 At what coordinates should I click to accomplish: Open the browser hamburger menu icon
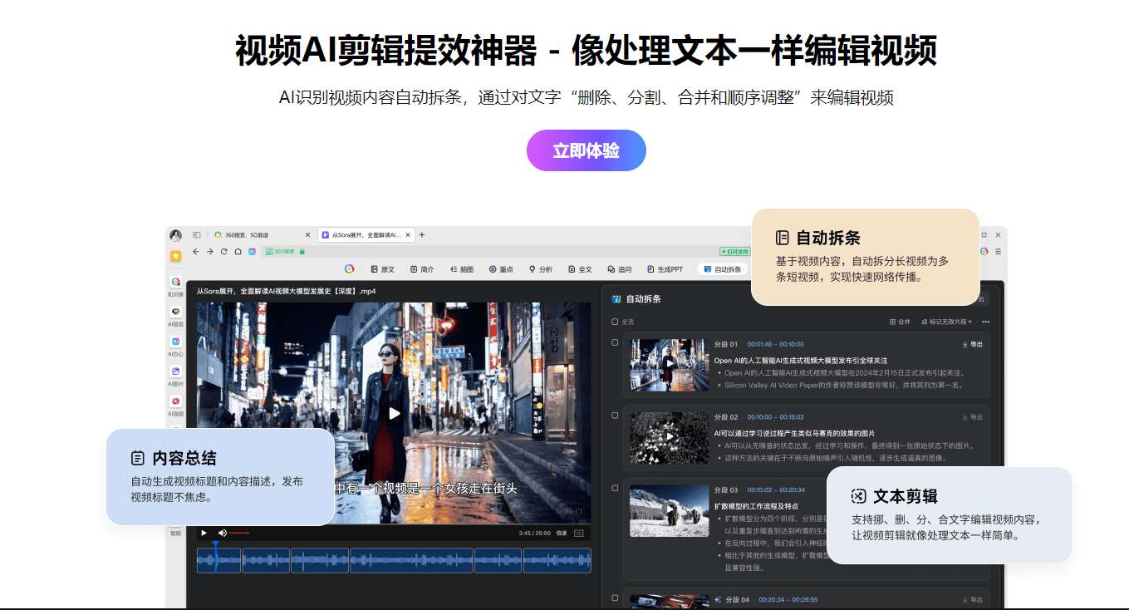click(x=998, y=251)
